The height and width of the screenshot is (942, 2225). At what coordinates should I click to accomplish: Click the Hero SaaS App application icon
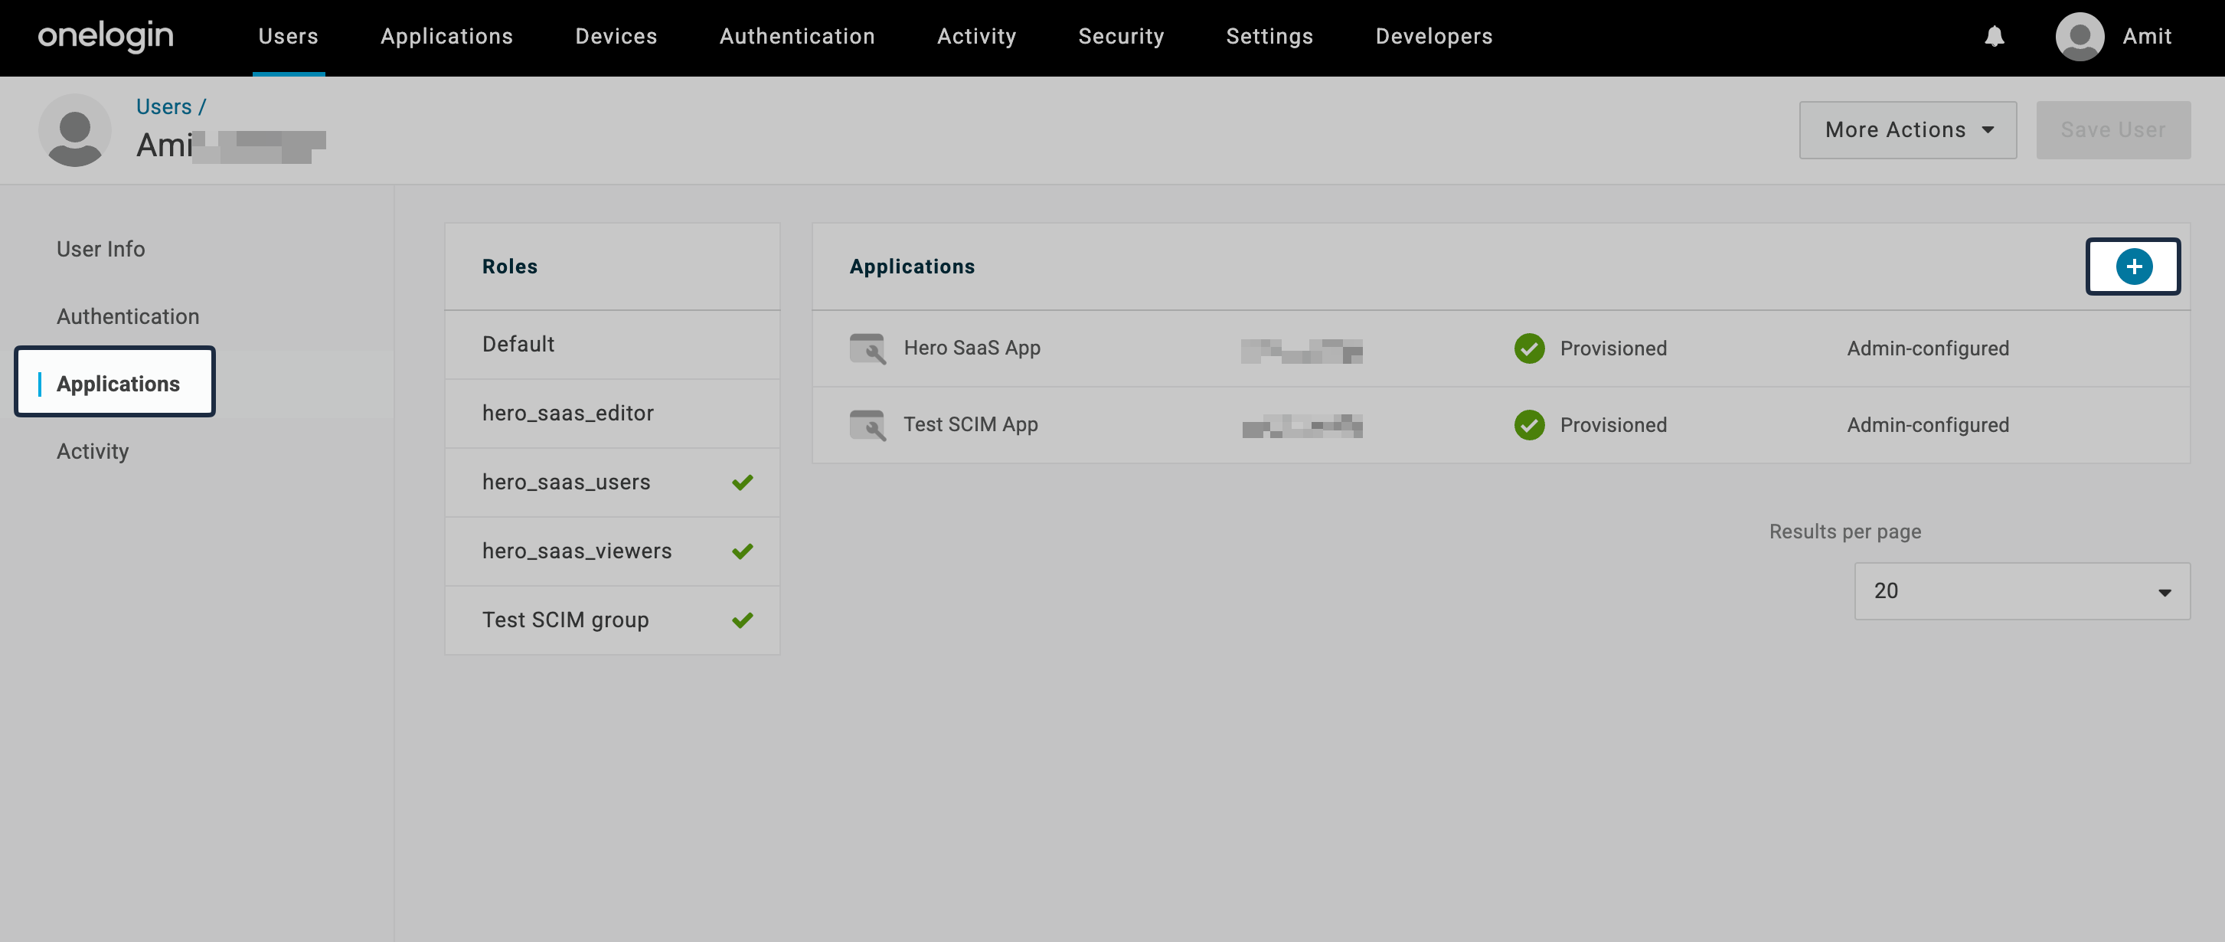tap(868, 349)
